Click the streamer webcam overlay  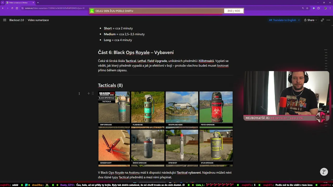coord(286,93)
